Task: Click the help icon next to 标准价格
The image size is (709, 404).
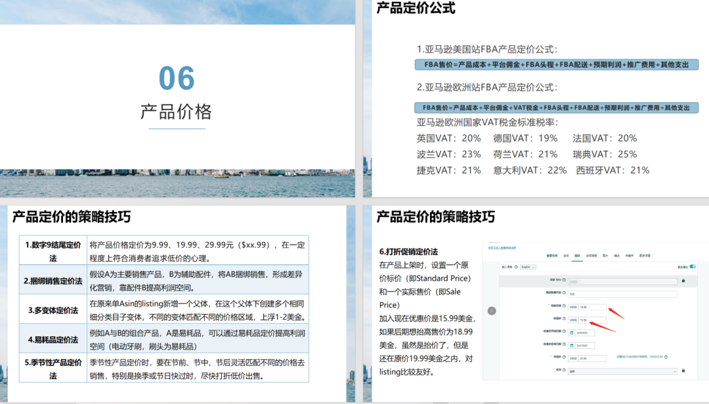Action: coord(565,306)
